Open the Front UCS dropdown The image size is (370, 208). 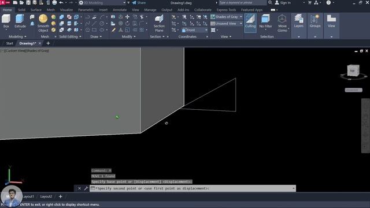tap(195, 30)
